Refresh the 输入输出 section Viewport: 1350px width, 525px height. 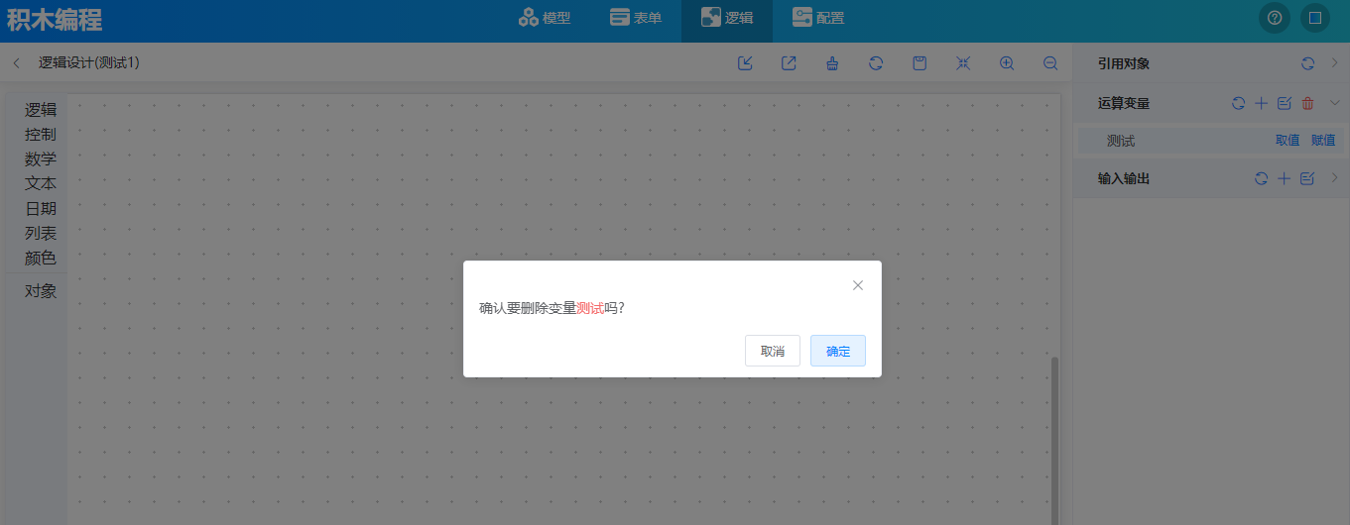[1261, 178]
